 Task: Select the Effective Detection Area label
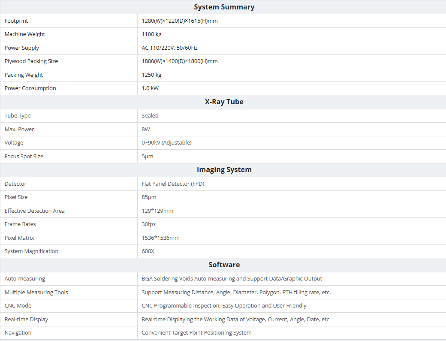pyautogui.click(x=35, y=211)
